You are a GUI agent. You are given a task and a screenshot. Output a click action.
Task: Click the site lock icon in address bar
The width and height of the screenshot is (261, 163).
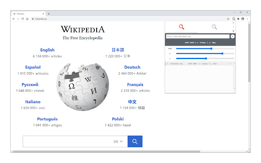point(33,19)
